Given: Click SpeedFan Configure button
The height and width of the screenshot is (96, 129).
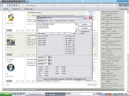Looking at the screenshot, I should 85,28.
